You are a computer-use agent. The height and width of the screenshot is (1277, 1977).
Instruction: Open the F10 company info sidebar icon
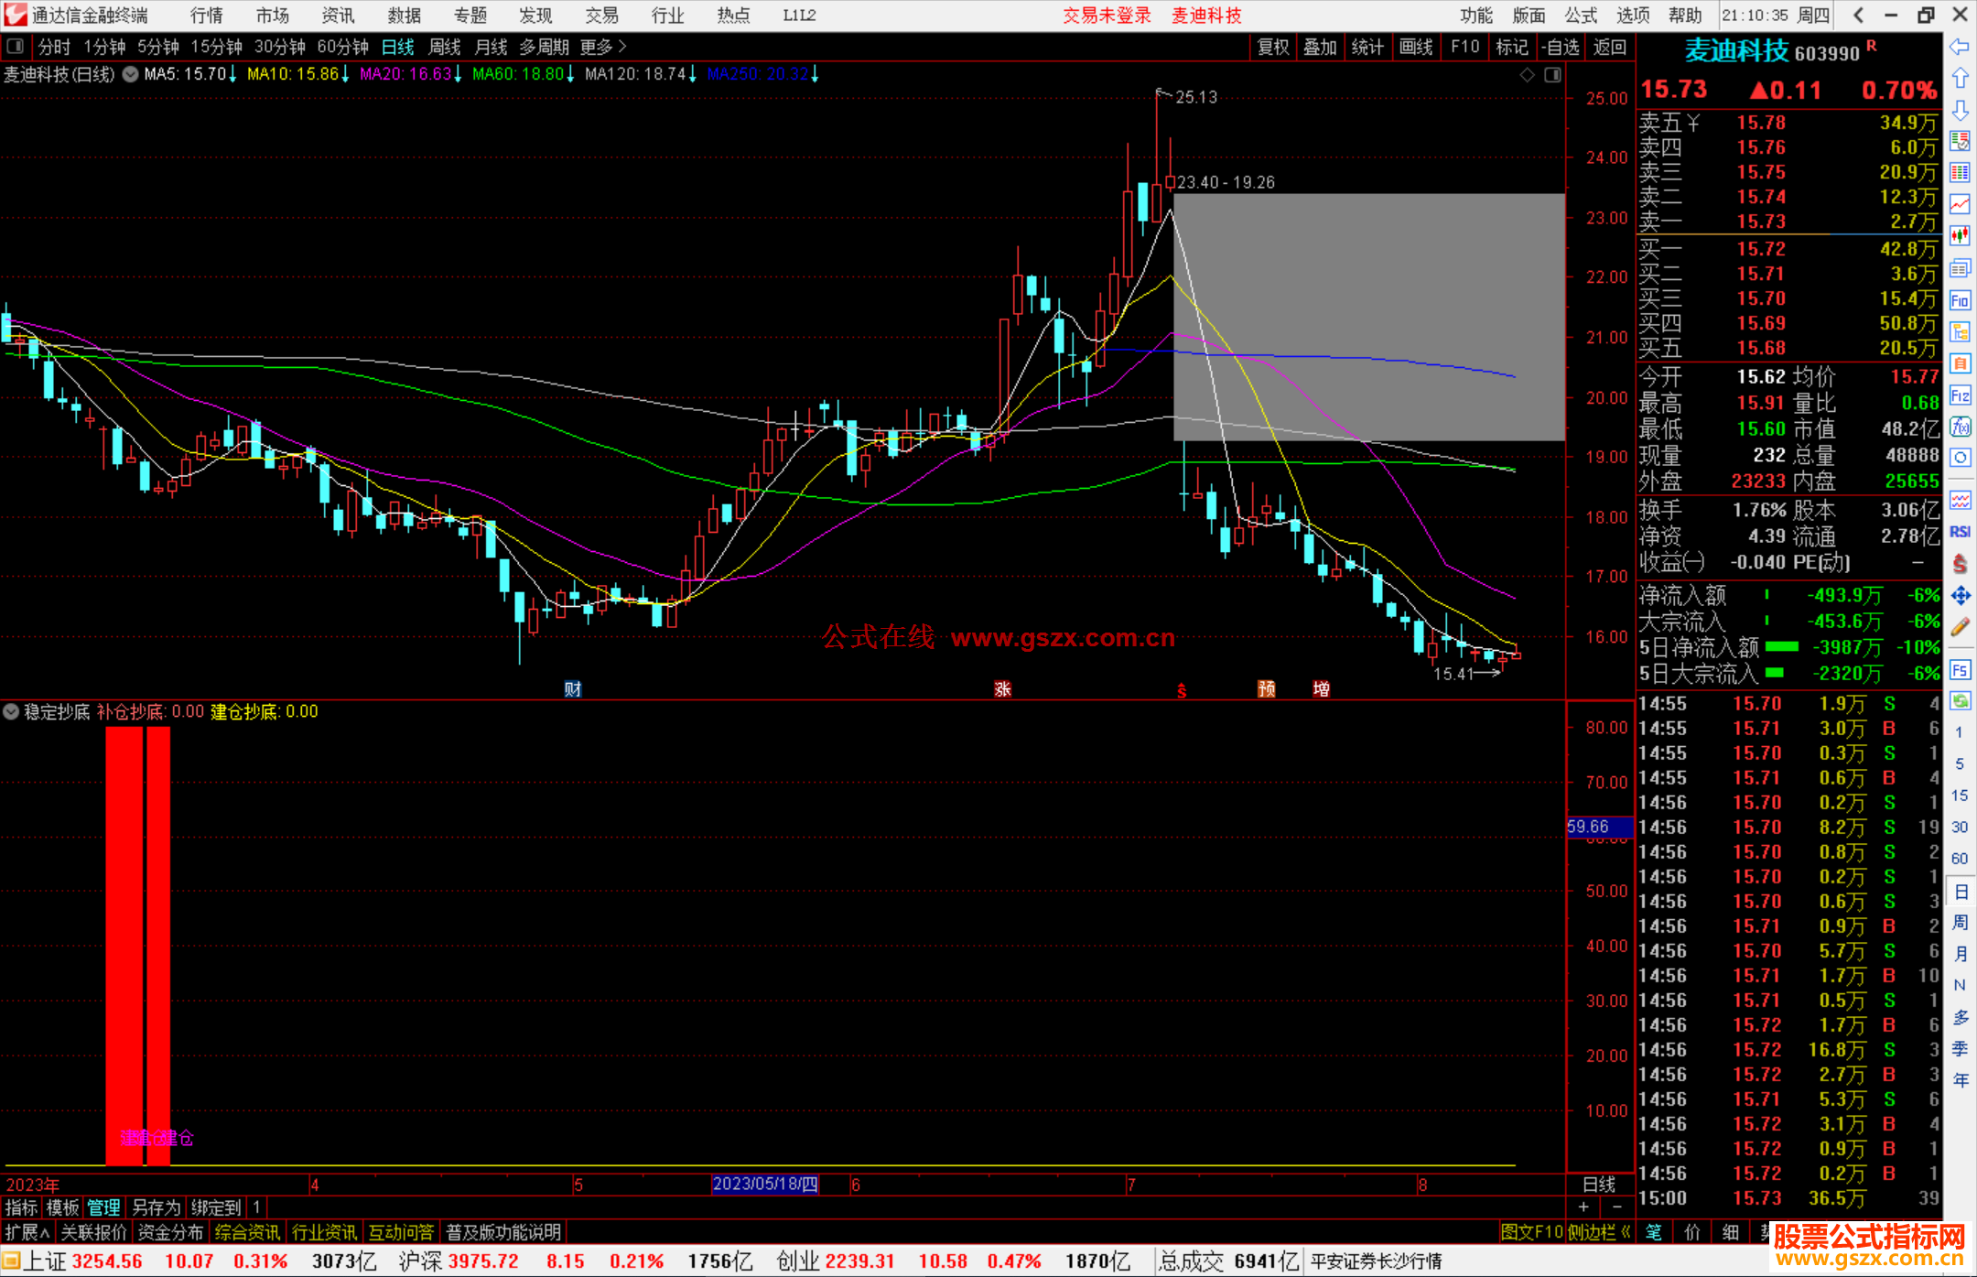(x=1960, y=301)
